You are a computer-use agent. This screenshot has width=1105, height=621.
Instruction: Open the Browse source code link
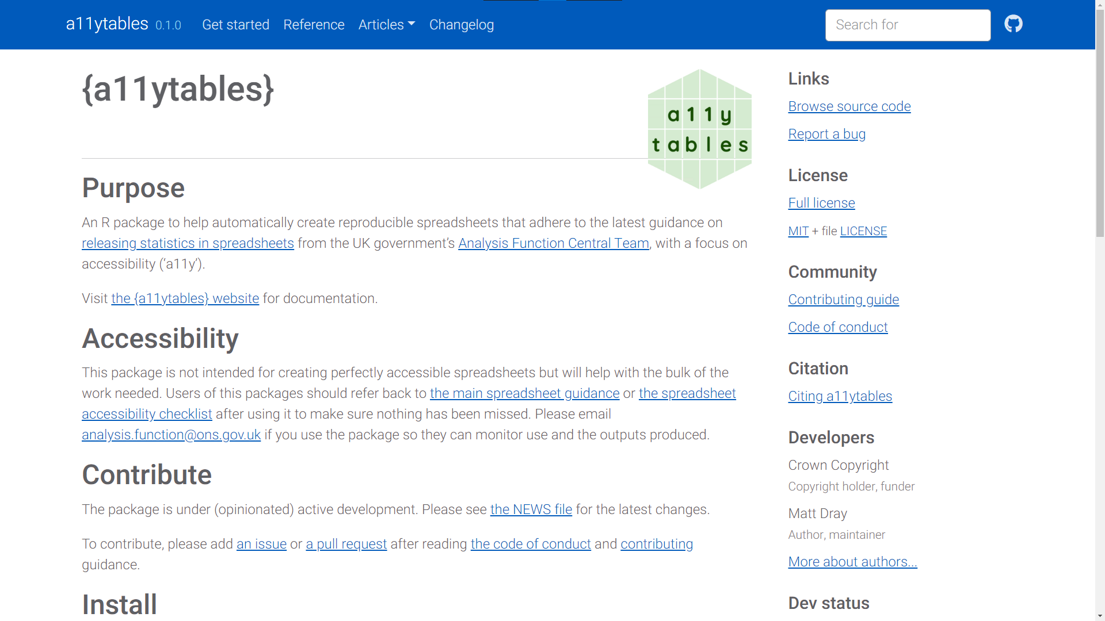click(849, 106)
